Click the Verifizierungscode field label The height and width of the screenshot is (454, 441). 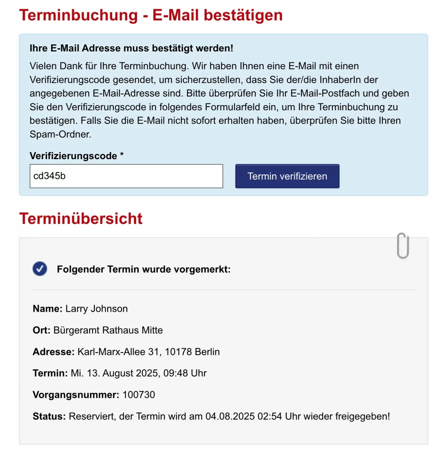73,156
